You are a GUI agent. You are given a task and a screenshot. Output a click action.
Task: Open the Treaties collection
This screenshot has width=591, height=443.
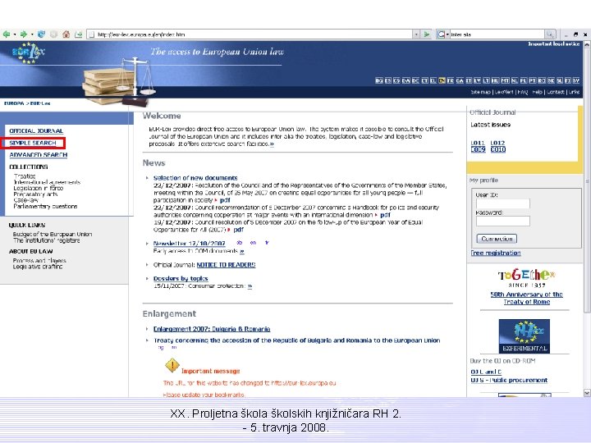(x=25, y=176)
